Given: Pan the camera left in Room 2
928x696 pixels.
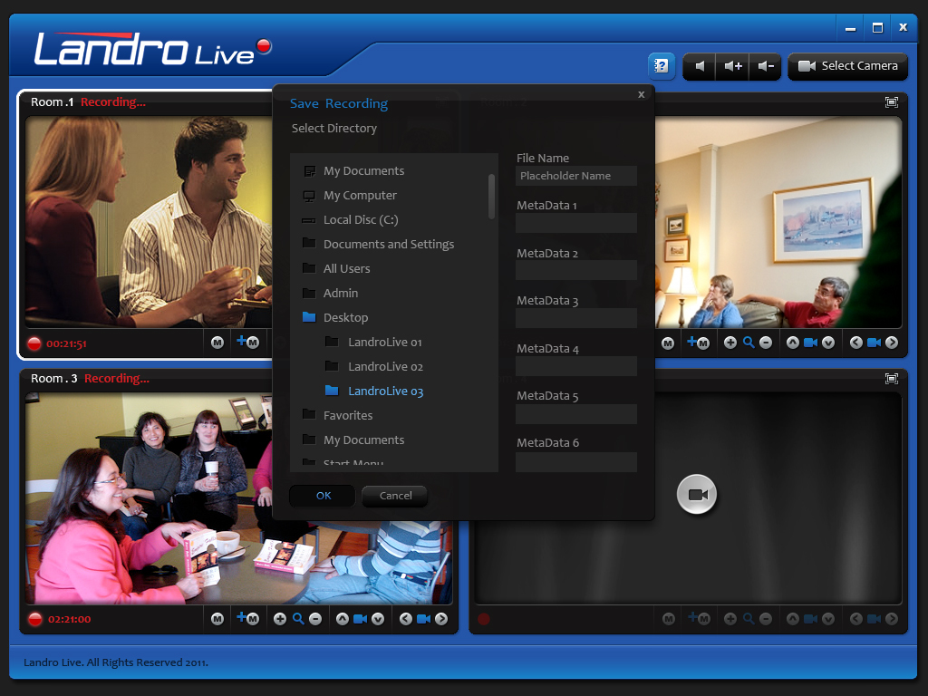Looking at the screenshot, I should [x=855, y=343].
